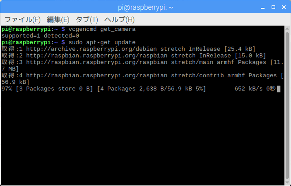The width and height of the screenshot is (291, 186).
Task: Click the '97% [3 Packages store 0 B]' text
Action: tap(47, 89)
